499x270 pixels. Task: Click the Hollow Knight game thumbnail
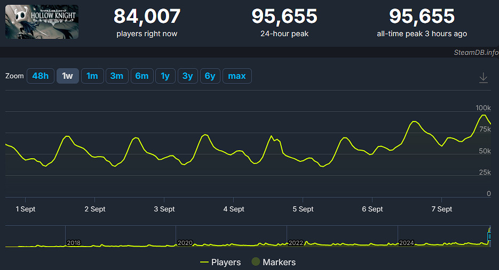[42, 22]
